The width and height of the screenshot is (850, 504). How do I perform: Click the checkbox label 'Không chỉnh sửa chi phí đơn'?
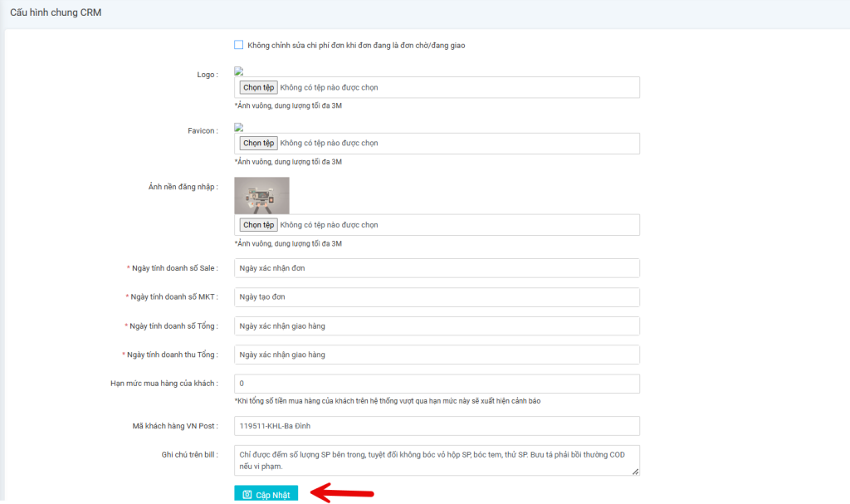(356, 46)
